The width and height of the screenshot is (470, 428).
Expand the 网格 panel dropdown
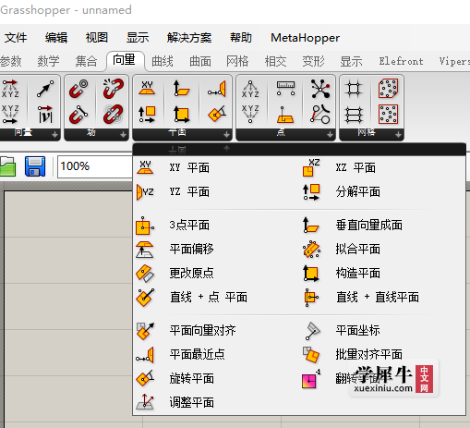point(398,135)
